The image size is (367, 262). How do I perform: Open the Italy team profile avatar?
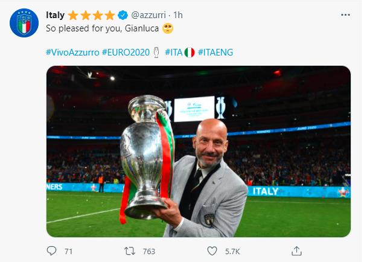tap(23, 23)
